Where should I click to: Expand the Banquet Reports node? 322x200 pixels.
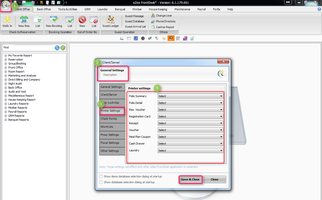pos(6,120)
